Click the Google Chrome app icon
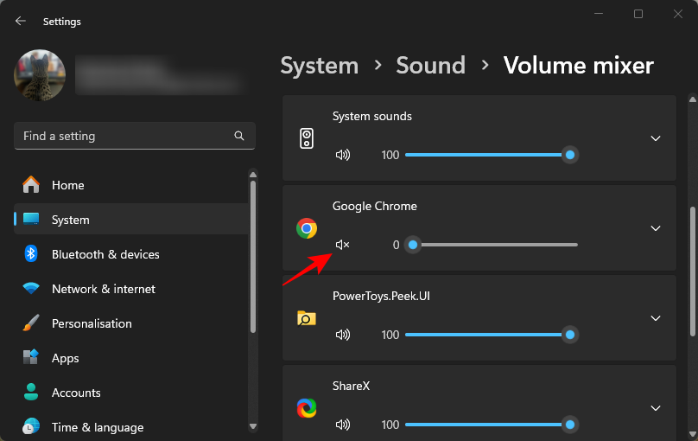The width and height of the screenshot is (698, 441). (307, 228)
